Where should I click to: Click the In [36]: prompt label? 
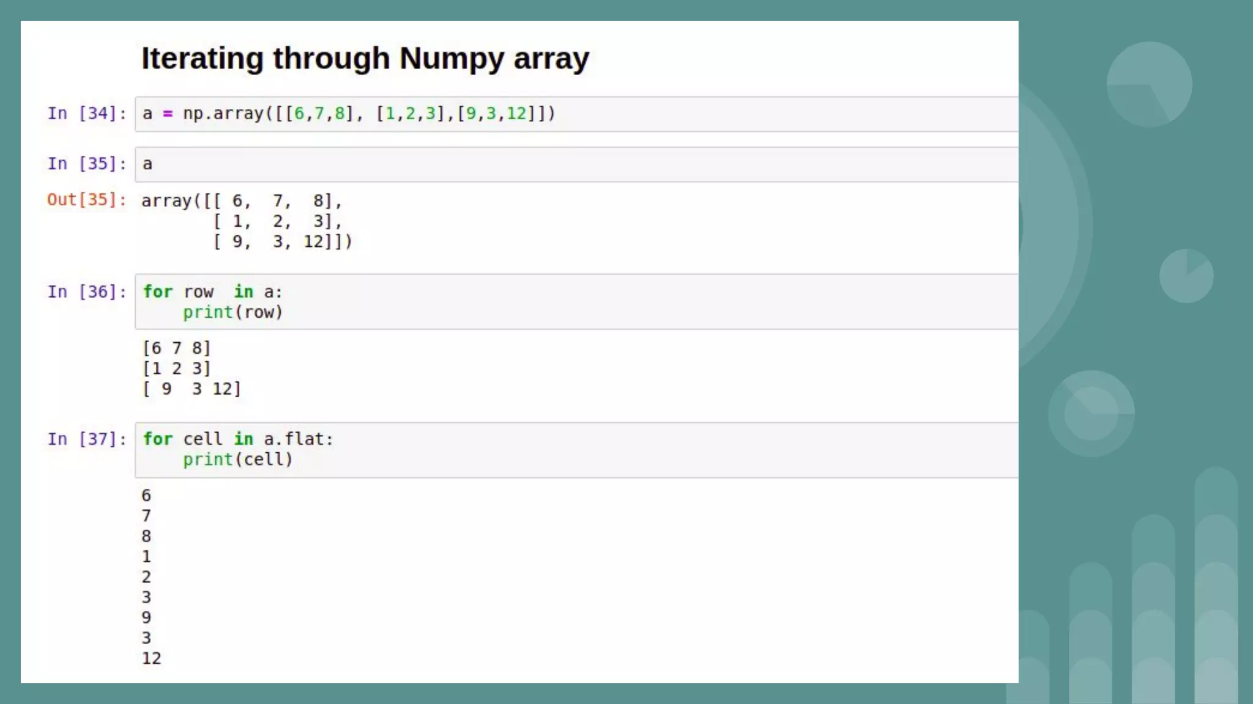pyautogui.click(x=87, y=292)
